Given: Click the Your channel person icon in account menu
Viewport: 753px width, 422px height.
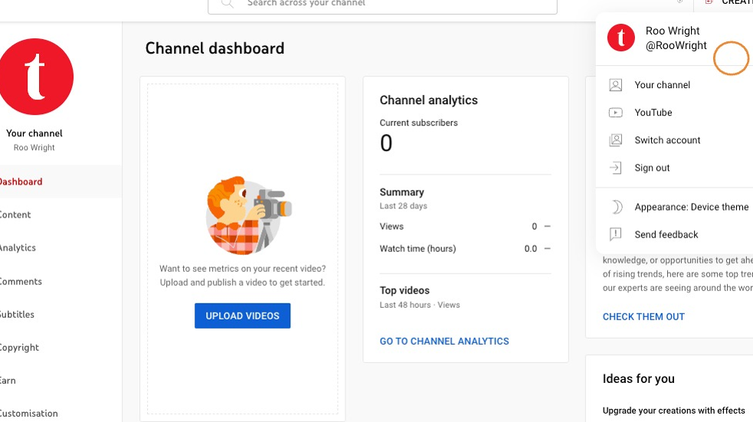Looking at the screenshot, I should pyautogui.click(x=616, y=85).
